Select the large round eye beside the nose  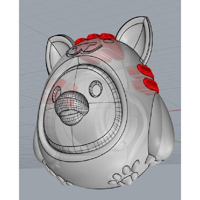pos(96,89)
